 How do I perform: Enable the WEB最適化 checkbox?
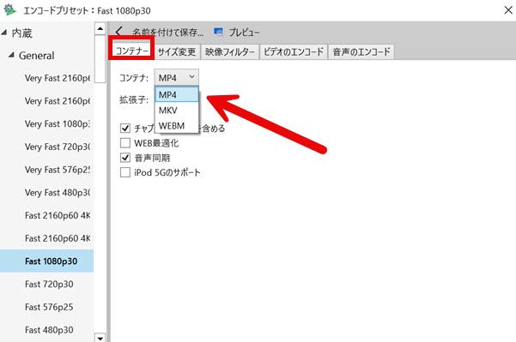125,143
